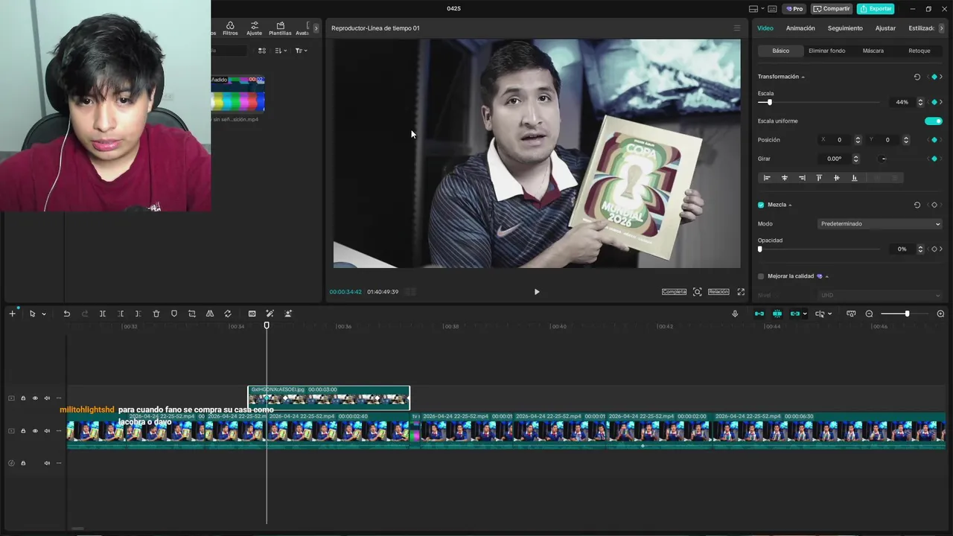Open fullscreen preview icon in player
Screen dimensions: 953x536
pyautogui.click(x=741, y=292)
